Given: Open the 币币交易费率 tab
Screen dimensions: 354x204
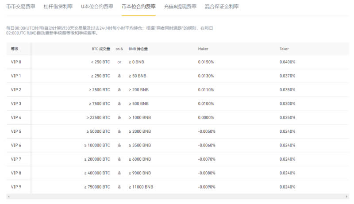Looking at the screenshot, I should coord(21,7).
